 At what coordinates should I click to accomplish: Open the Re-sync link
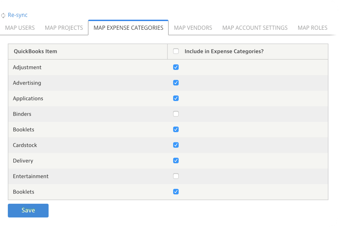17,15
